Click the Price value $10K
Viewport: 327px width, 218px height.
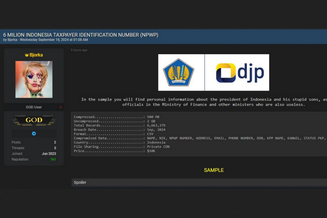point(151,151)
